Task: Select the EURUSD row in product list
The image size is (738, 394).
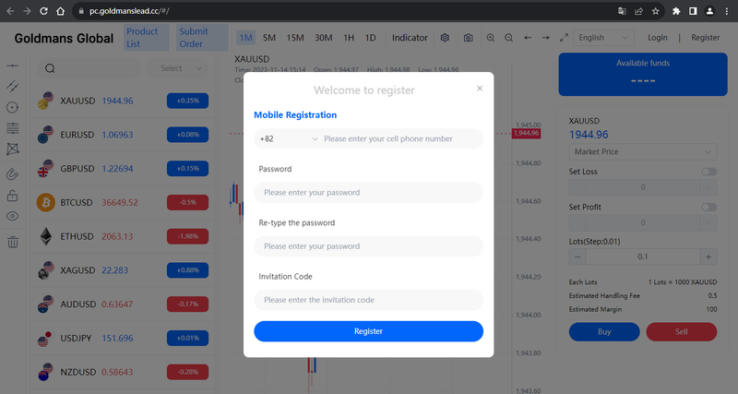Action: point(123,135)
